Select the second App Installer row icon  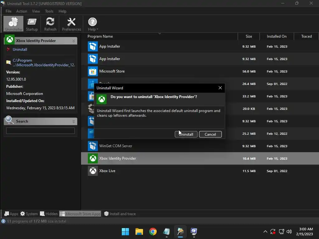point(93,59)
